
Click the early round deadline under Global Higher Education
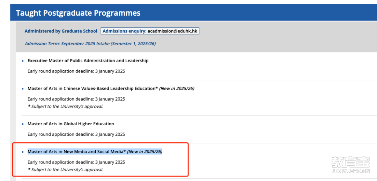click(76, 134)
